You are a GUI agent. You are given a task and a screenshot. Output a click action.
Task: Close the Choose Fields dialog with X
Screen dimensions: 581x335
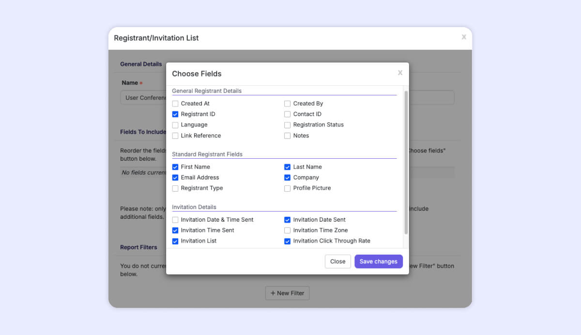point(400,73)
